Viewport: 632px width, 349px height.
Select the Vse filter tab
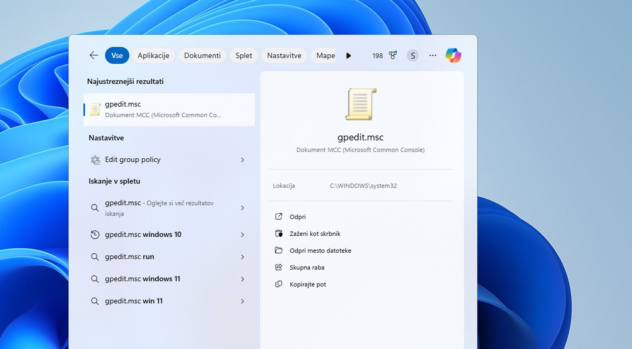point(117,56)
